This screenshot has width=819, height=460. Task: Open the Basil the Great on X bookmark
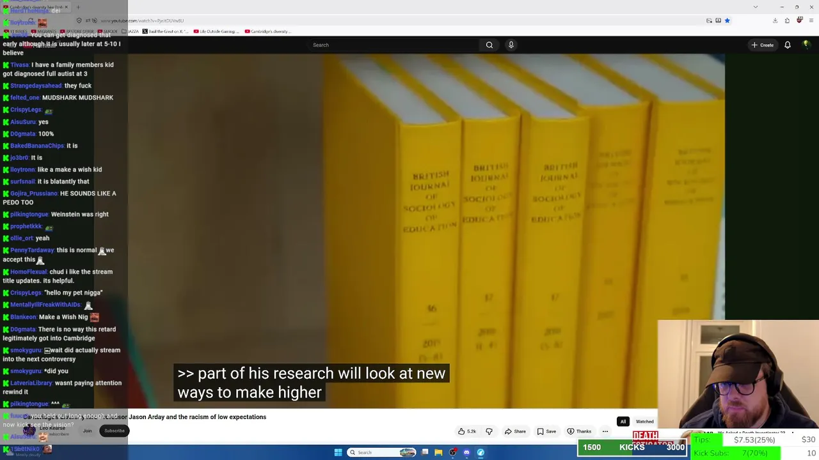pyautogui.click(x=165, y=31)
